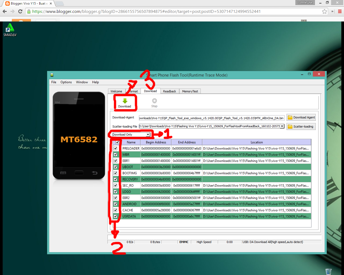
Task: Bookmark this page with the star icon
Action: coord(324,11)
